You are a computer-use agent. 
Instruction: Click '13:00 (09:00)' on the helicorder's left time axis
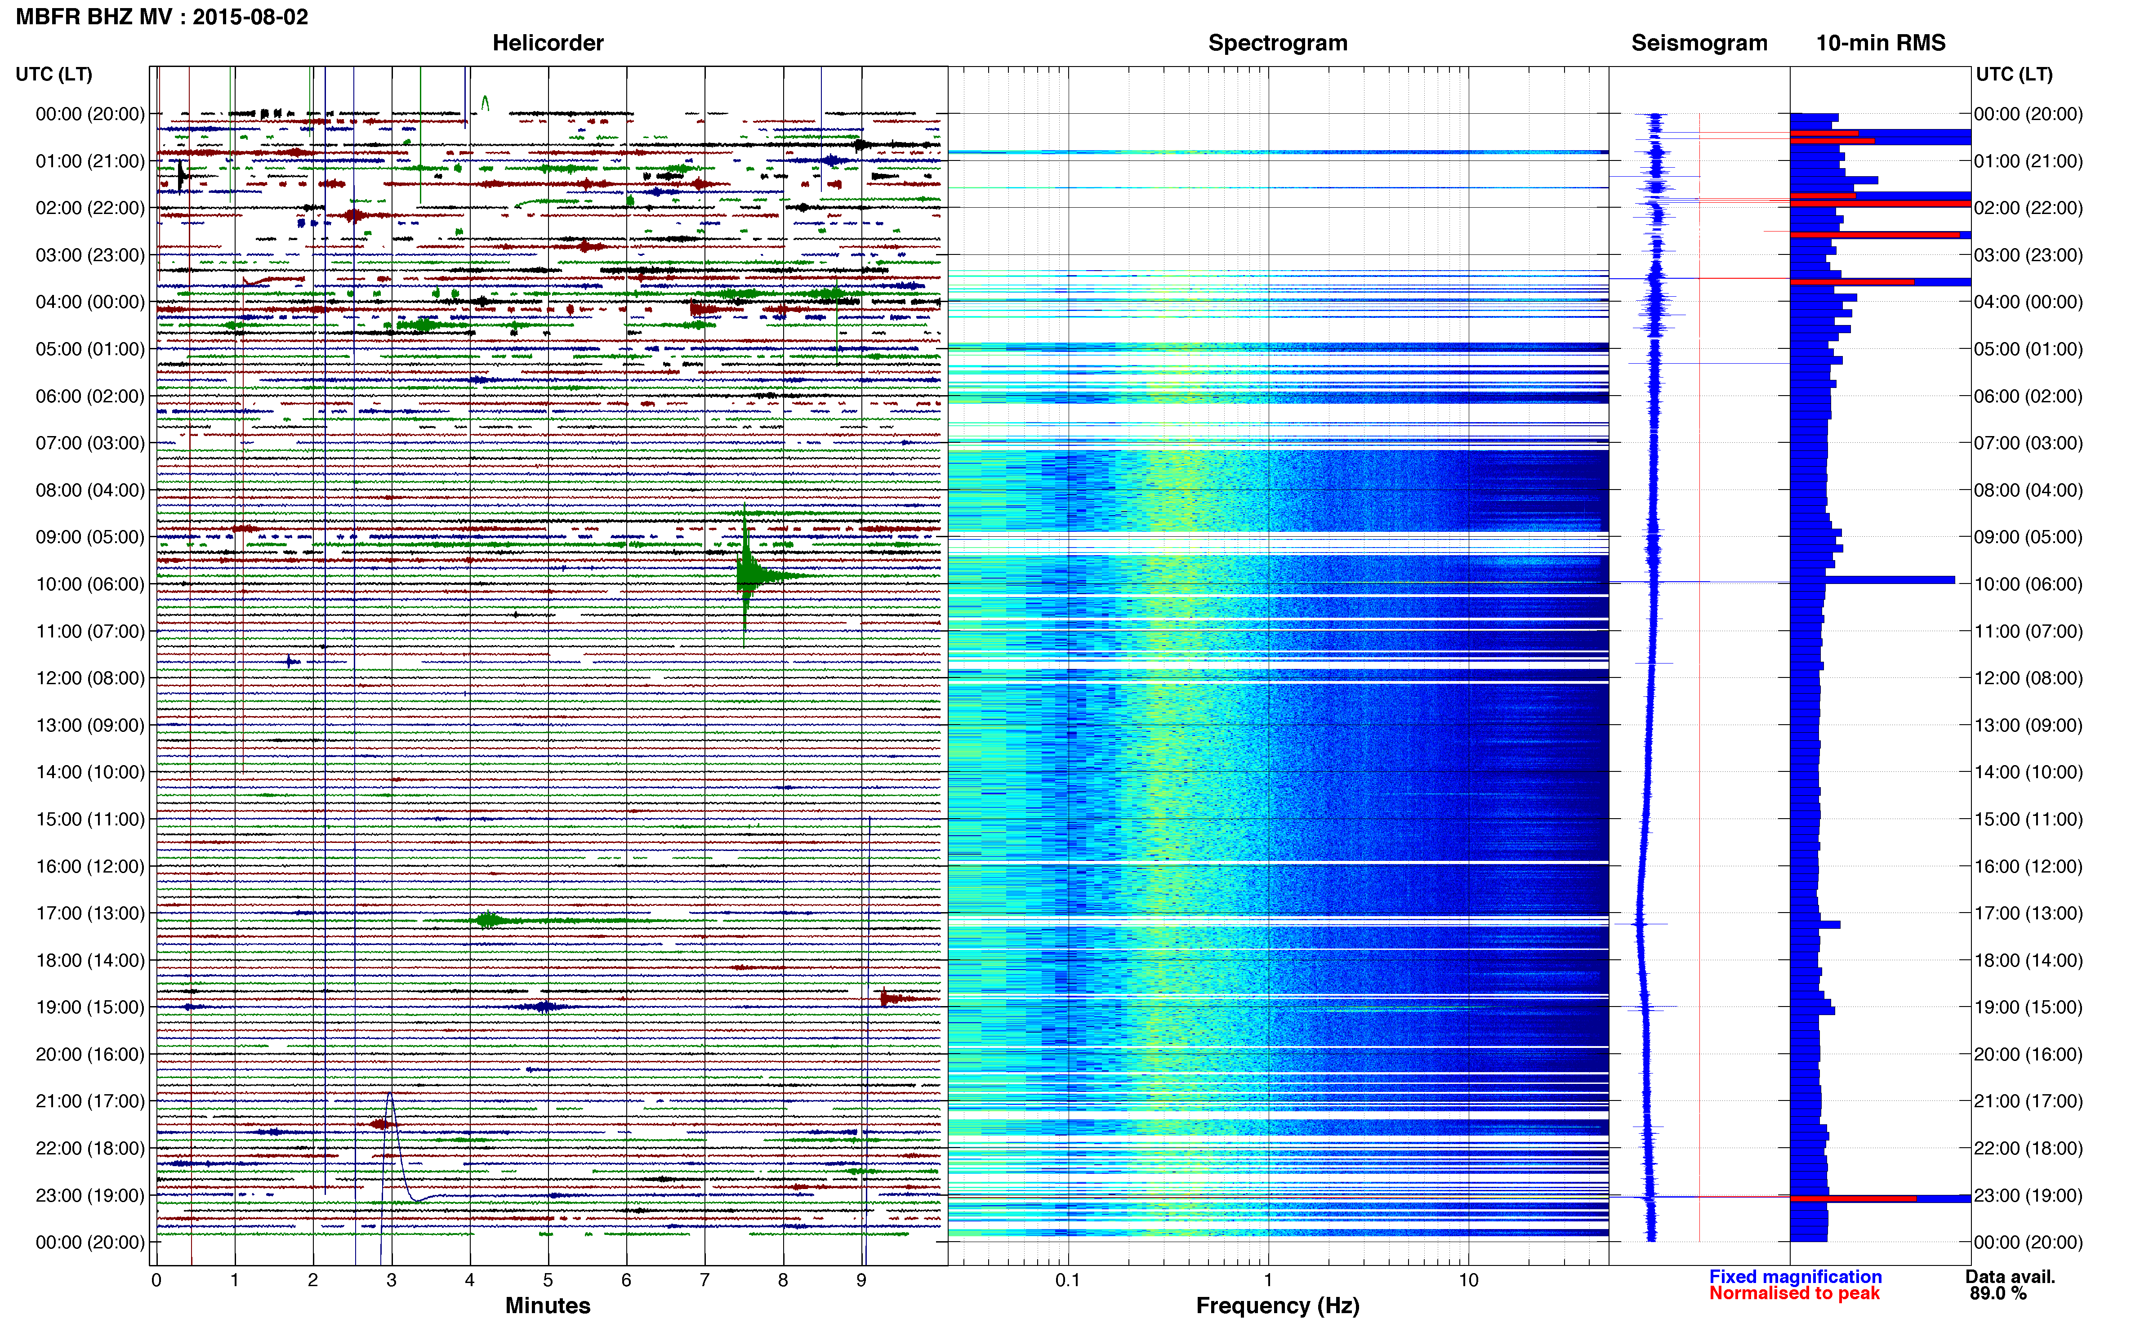pos(90,725)
